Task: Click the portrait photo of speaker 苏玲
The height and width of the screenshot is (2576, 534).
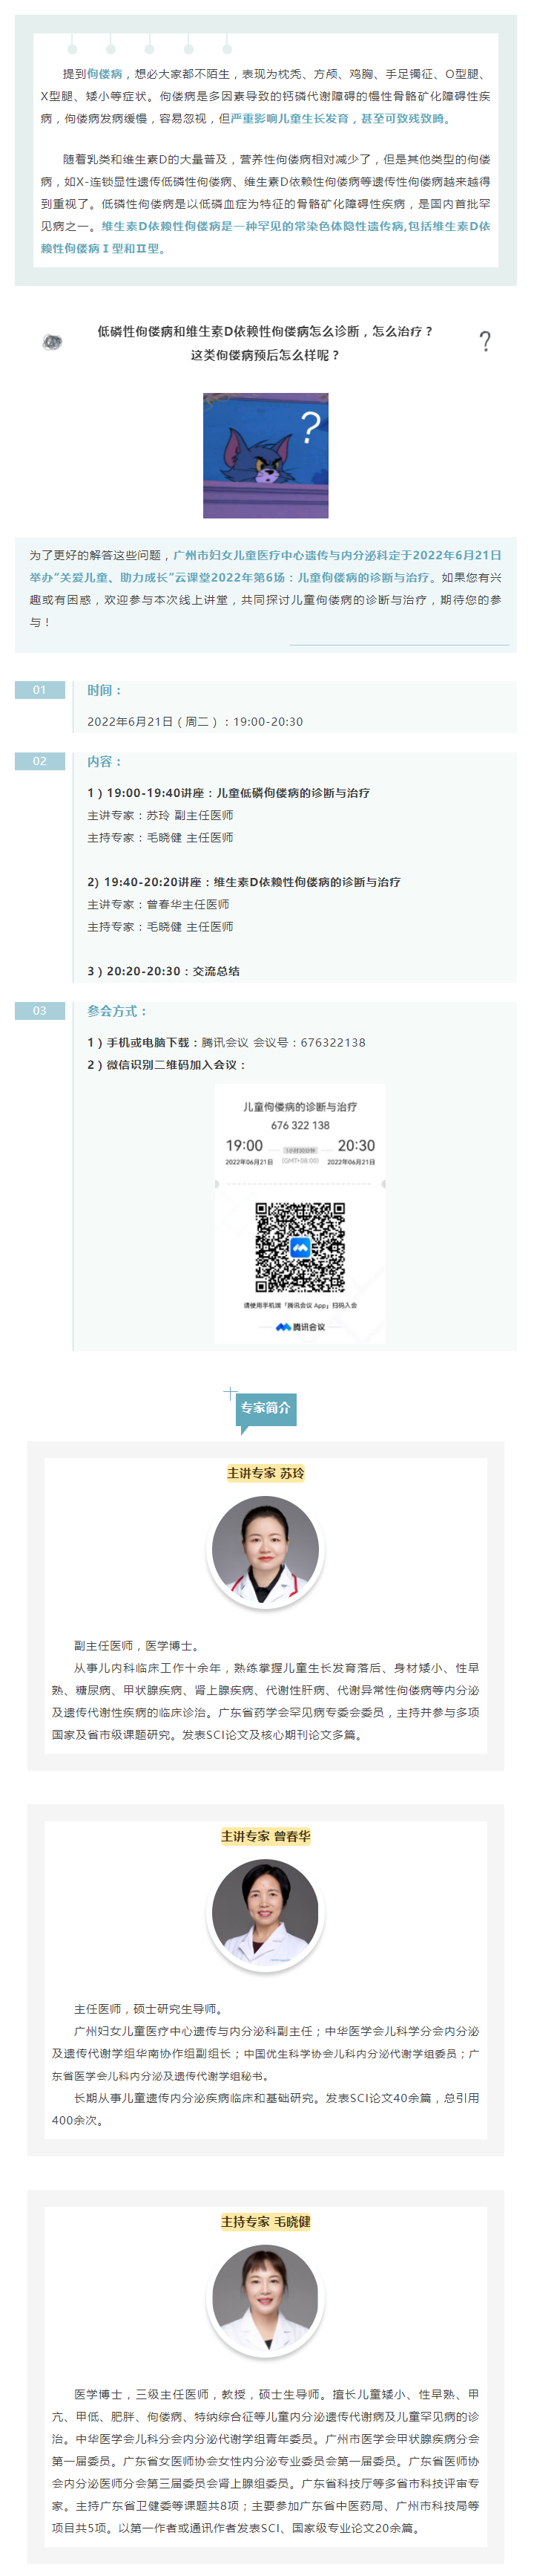Action: click(x=266, y=1550)
